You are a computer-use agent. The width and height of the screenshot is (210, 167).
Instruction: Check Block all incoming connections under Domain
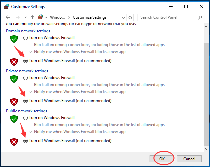point(31,45)
